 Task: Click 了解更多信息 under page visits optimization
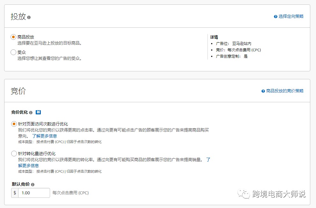(x=45, y=136)
